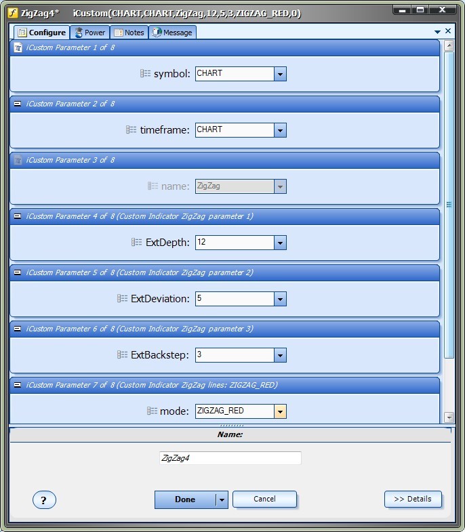Screen dimensions: 465x532
Task: Click list icon beside name label
Action: click(153, 186)
